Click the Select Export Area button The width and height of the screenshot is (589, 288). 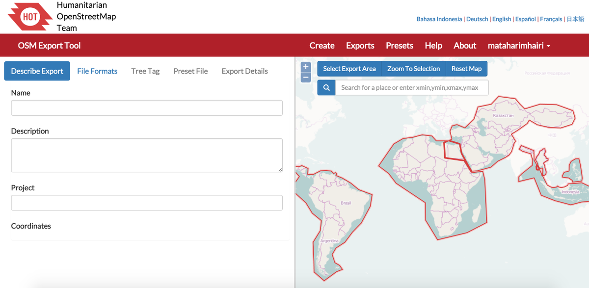point(349,69)
